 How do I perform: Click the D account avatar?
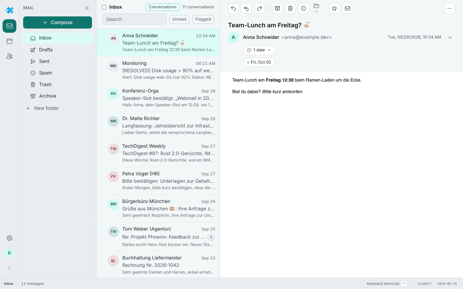coord(9,253)
